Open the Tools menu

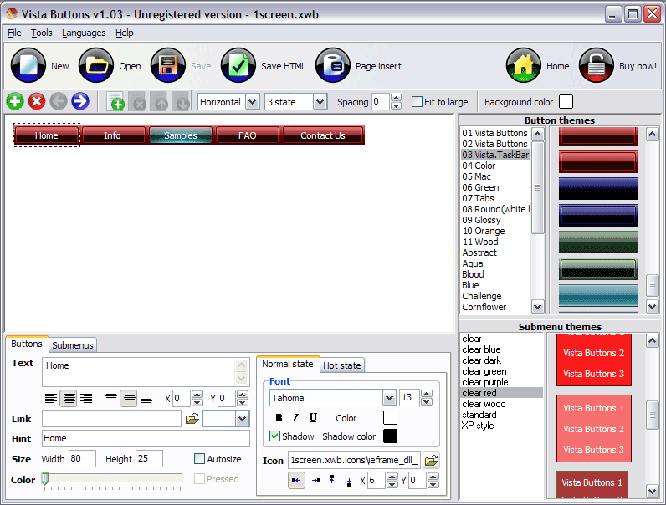coord(42,33)
